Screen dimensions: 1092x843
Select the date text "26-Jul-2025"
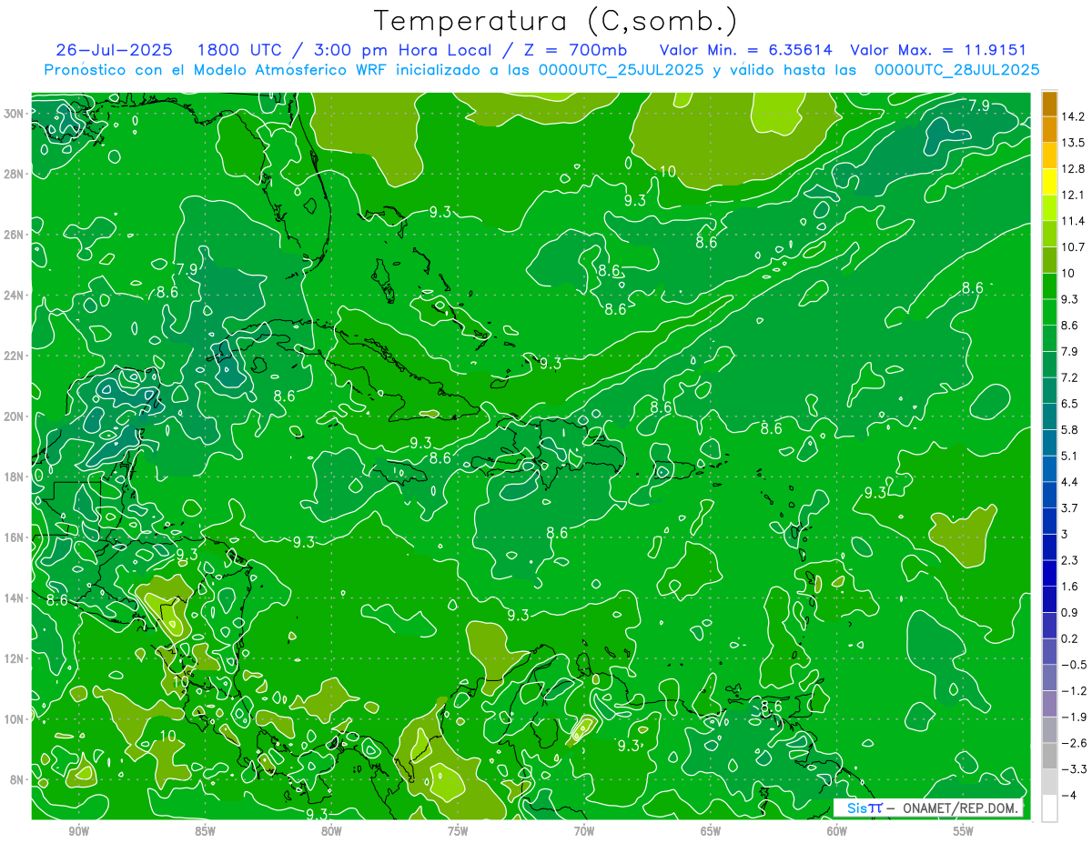(113, 50)
